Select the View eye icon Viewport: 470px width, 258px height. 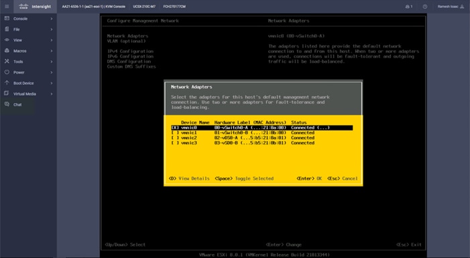[7, 39]
